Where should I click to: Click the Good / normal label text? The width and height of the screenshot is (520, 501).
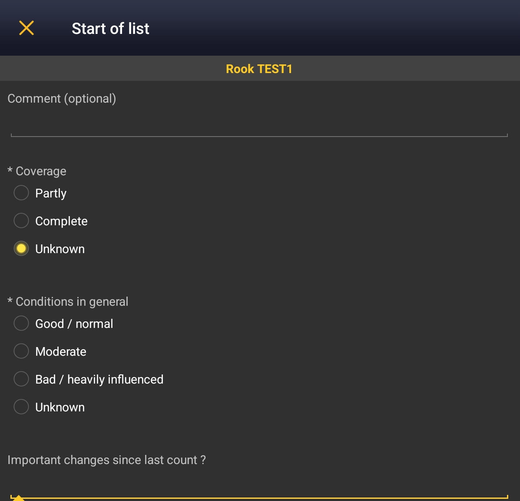coord(74,324)
